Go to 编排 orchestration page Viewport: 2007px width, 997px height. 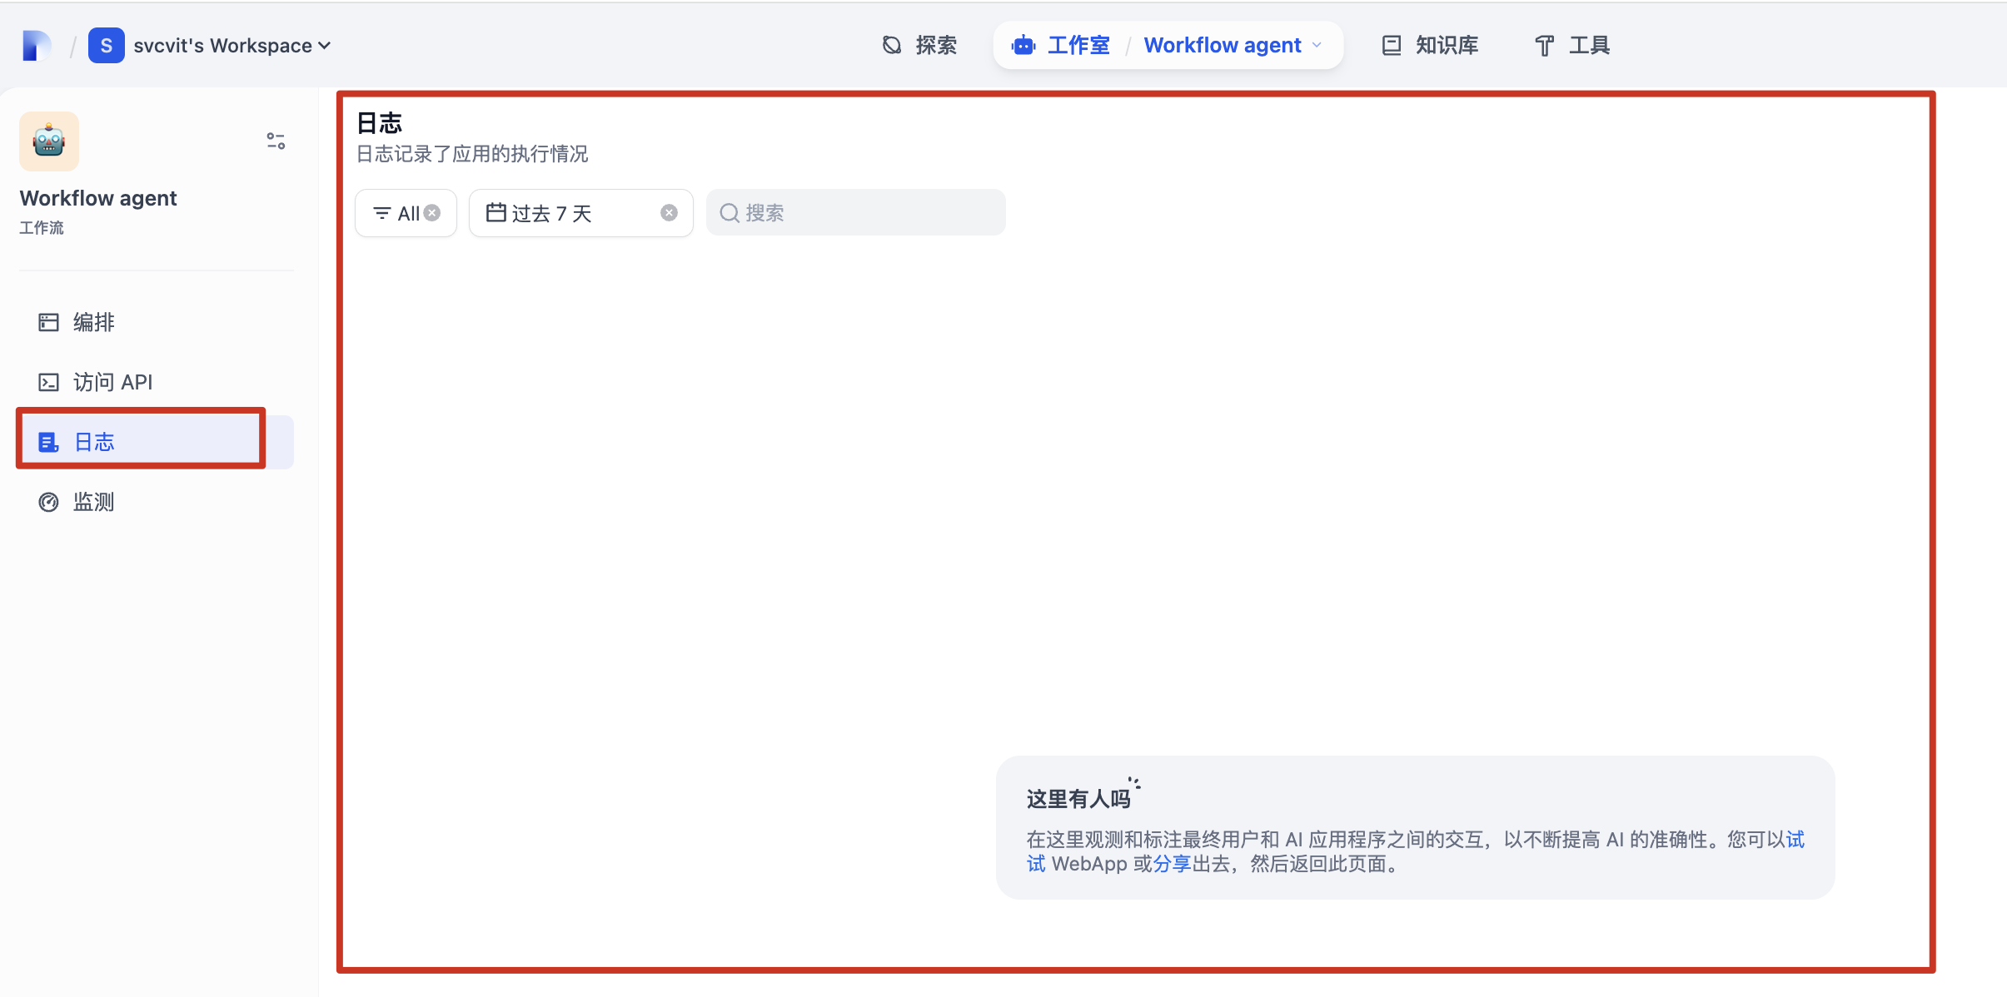(x=93, y=322)
